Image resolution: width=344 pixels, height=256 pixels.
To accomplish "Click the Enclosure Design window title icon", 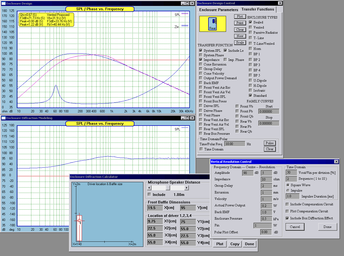I will (x=4, y=4).
